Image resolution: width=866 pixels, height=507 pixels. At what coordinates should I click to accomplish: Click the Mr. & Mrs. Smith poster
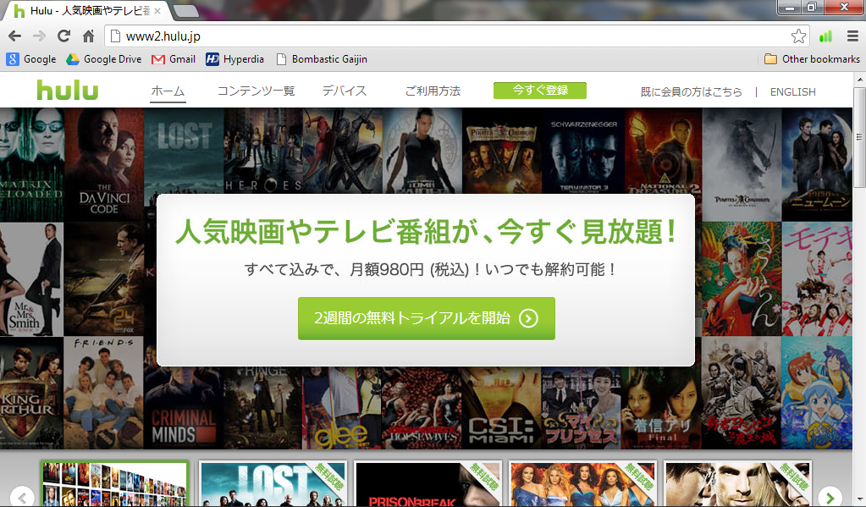click(x=31, y=279)
